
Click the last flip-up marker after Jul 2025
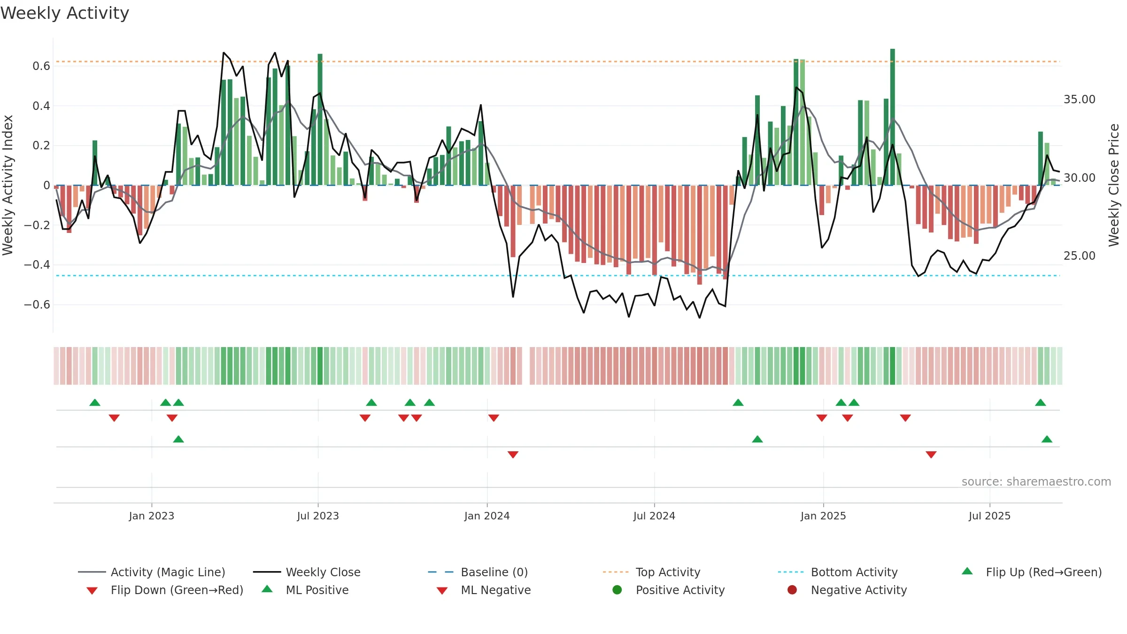(x=1041, y=402)
